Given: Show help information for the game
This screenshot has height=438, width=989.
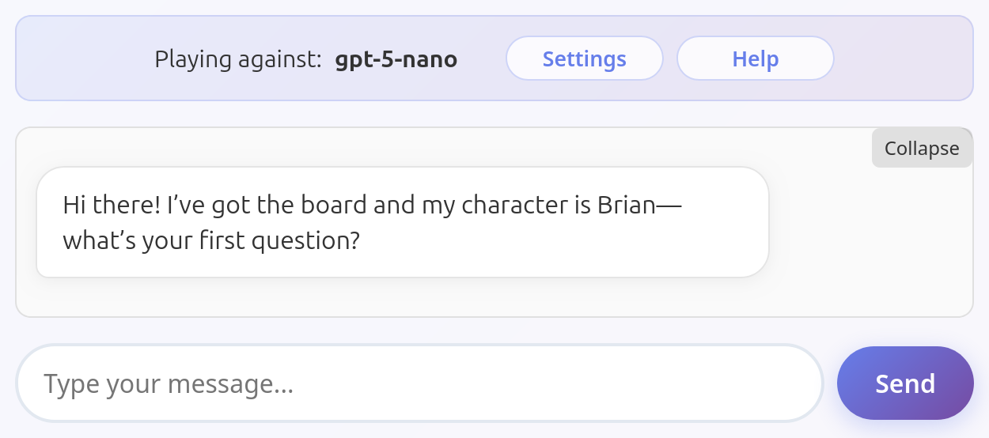Looking at the screenshot, I should tap(755, 59).
